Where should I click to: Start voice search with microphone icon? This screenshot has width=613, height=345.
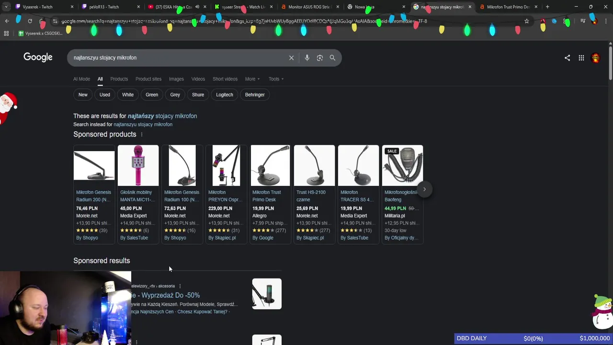click(307, 57)
